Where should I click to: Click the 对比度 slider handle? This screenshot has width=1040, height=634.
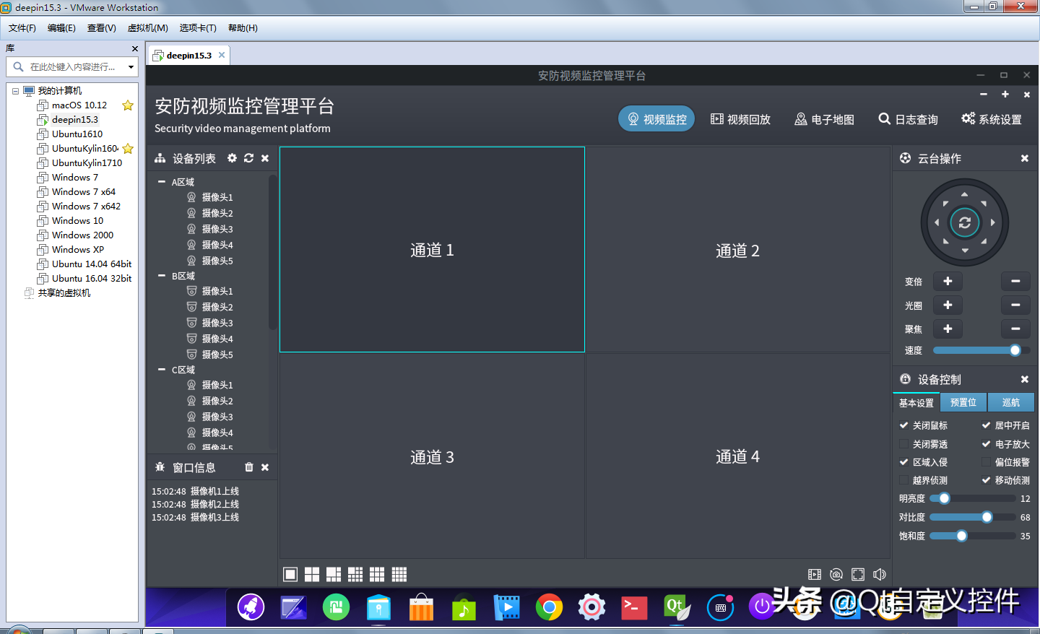pos(987,517)
